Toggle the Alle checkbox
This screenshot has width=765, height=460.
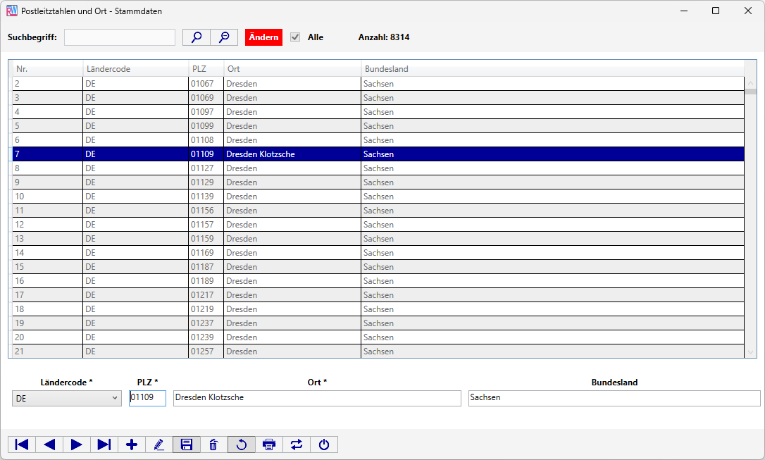click(x=295, y=37)
